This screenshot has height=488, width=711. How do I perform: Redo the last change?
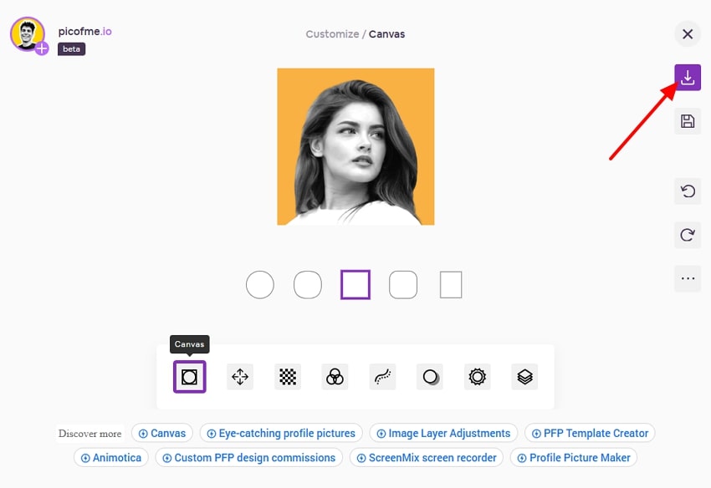(x=688, y=235)
